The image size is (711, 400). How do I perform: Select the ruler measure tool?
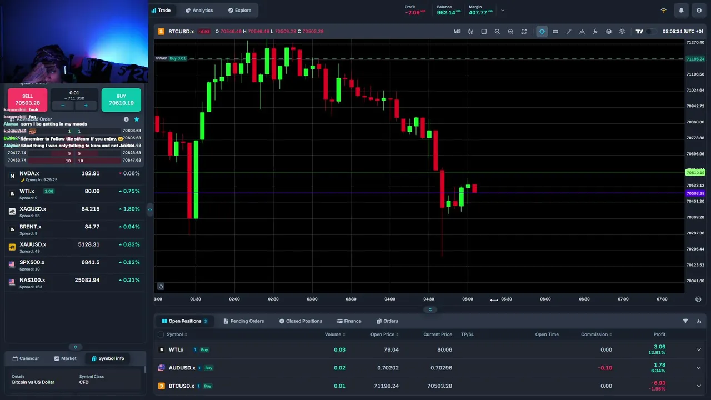point(555,32)
